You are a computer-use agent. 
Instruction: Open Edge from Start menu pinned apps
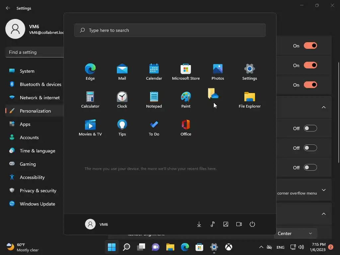(x=90, y=72)
